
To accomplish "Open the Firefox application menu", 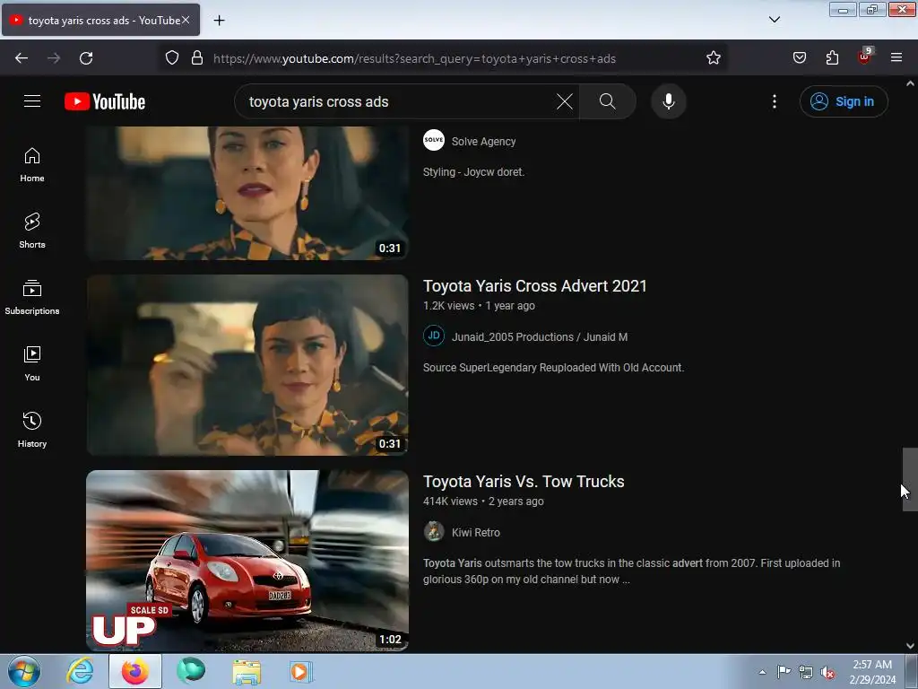I will pos(896,58).
